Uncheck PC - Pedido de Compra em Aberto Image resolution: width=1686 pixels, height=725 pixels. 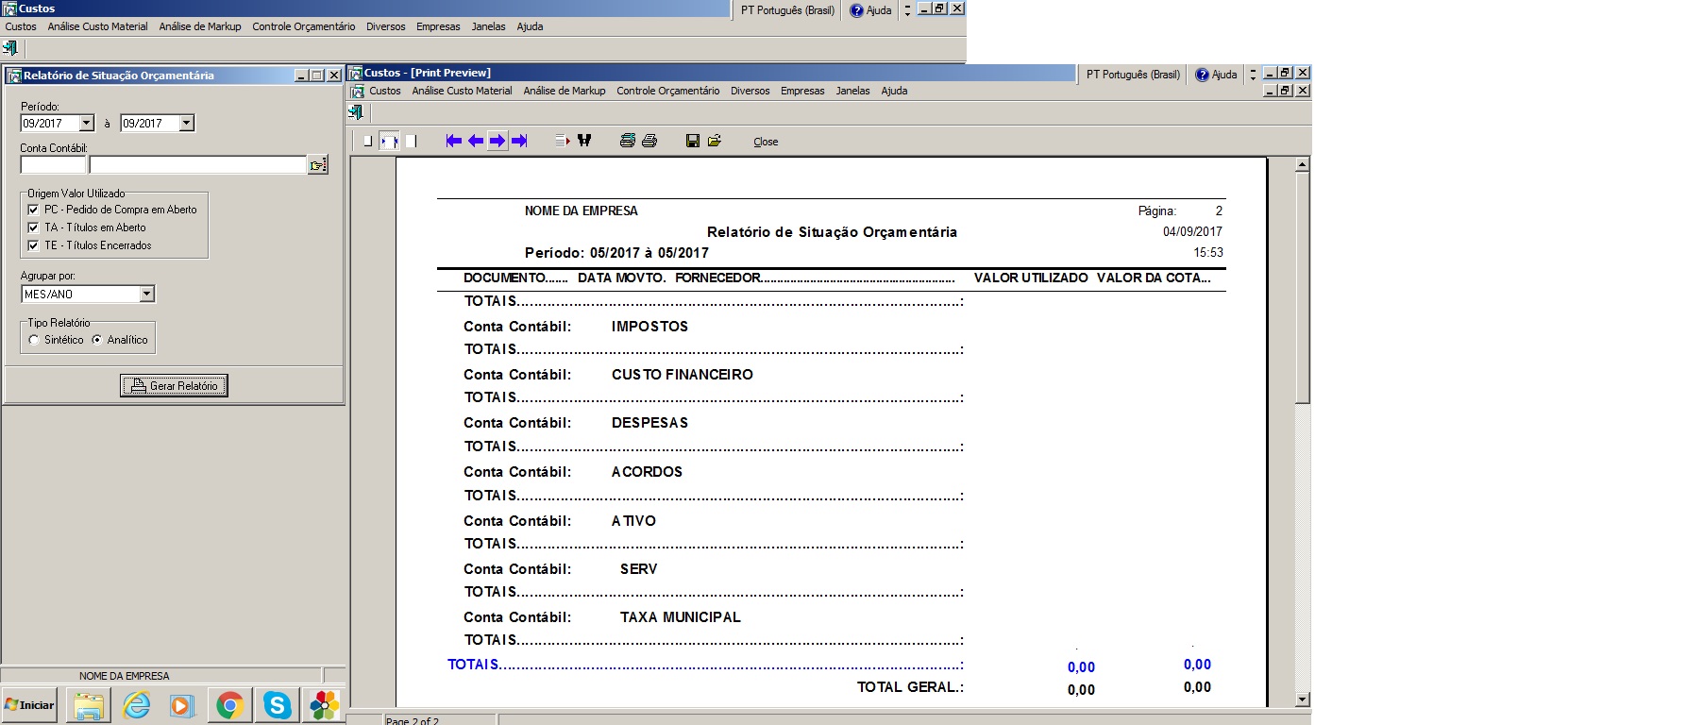34,210
